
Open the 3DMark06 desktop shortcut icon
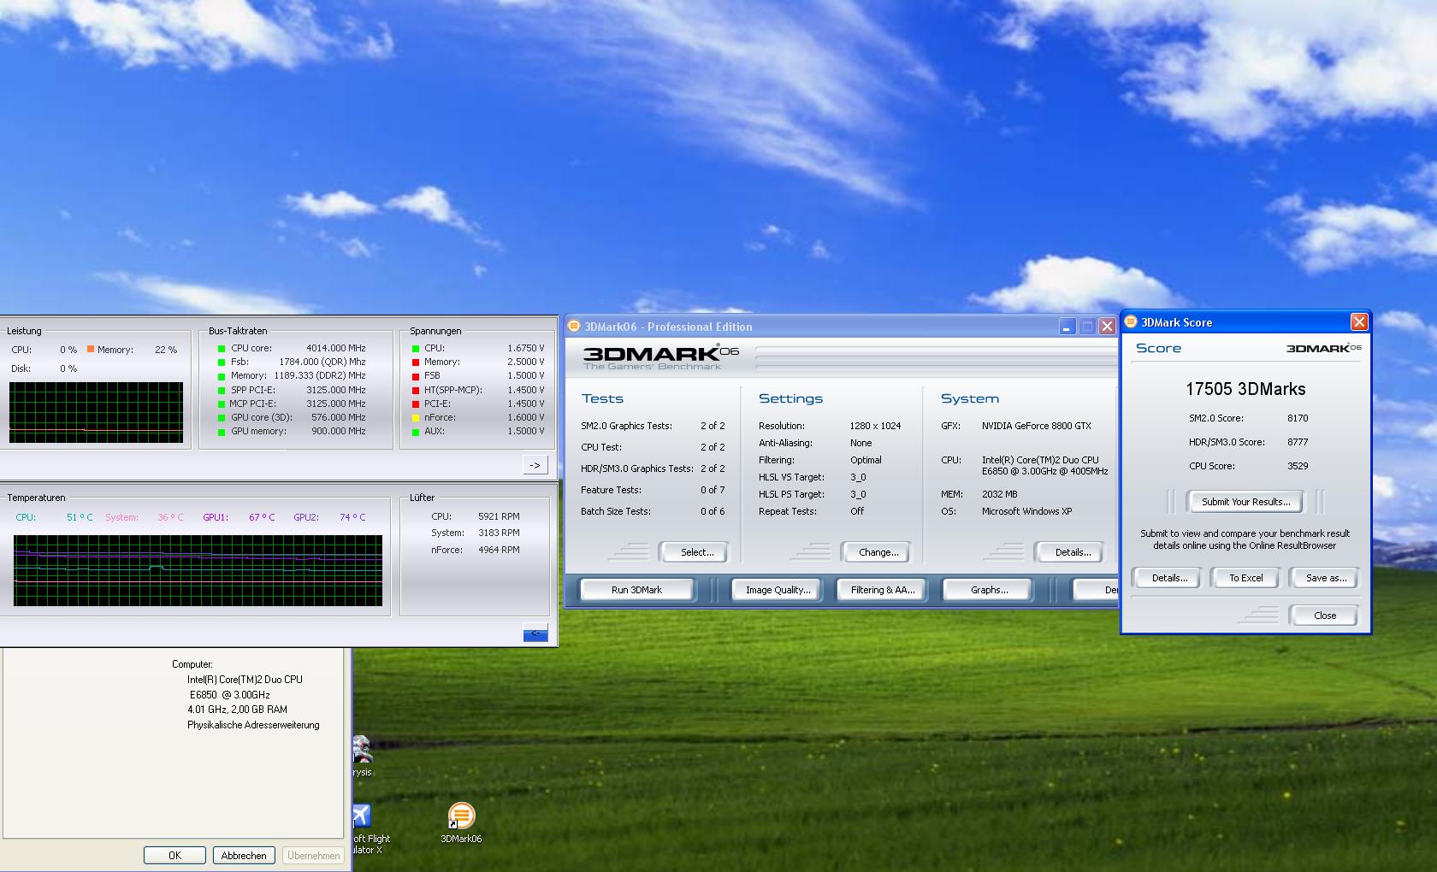point(461,816)
